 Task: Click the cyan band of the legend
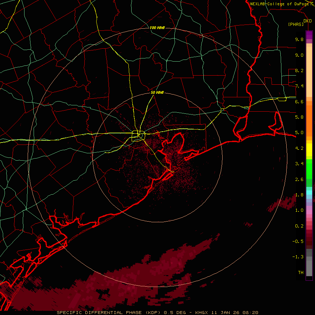[x=309, y=192]
